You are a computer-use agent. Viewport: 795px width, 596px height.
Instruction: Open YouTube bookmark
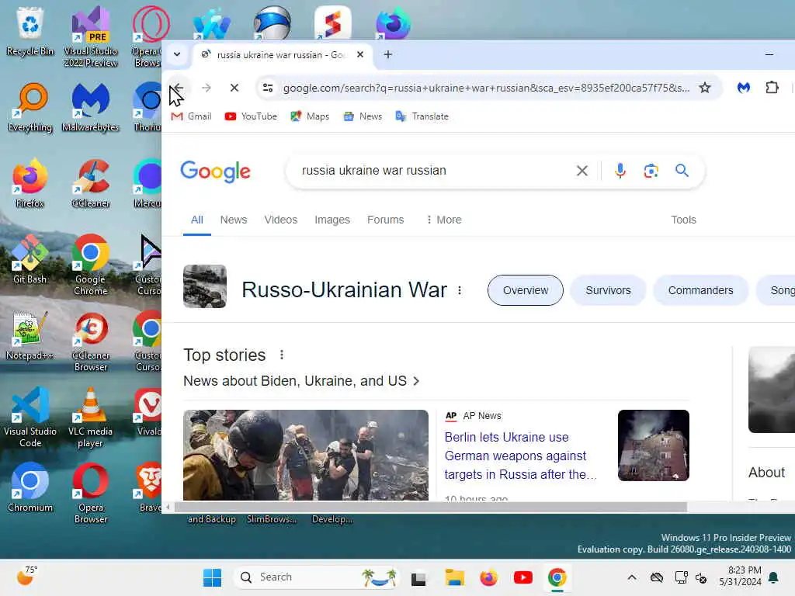tap(251, 116)
